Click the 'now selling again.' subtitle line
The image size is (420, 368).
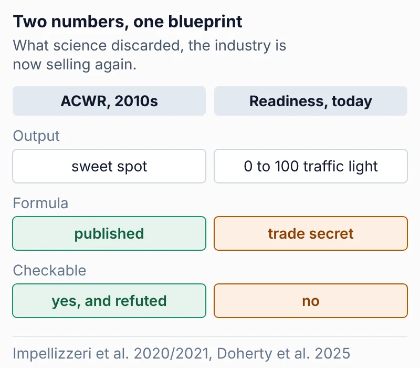coord(75,65)
